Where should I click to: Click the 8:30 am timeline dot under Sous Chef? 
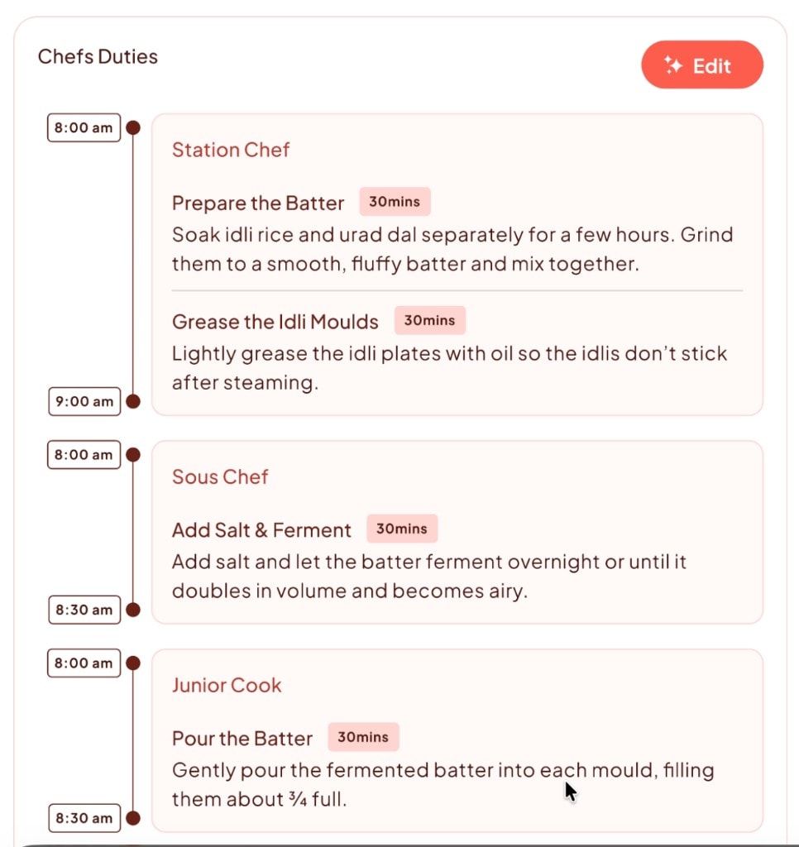tap(133, 610)
